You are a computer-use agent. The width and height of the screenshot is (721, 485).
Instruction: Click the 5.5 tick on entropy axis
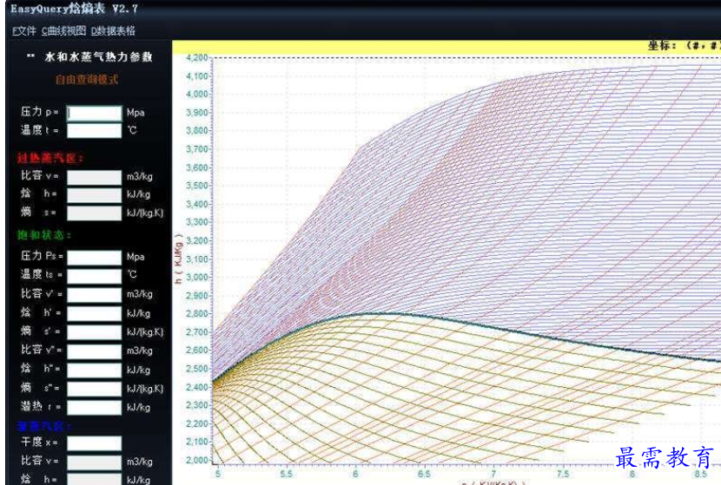(286, 474)
